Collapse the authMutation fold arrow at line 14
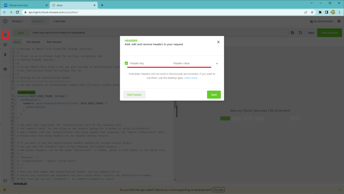 (x=15, y=100)
